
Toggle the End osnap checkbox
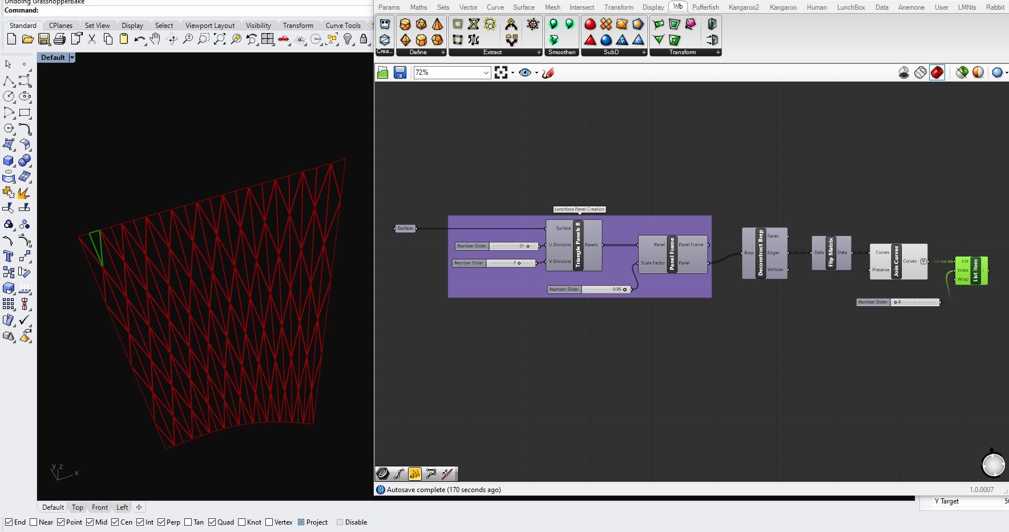tap(9, 522)
